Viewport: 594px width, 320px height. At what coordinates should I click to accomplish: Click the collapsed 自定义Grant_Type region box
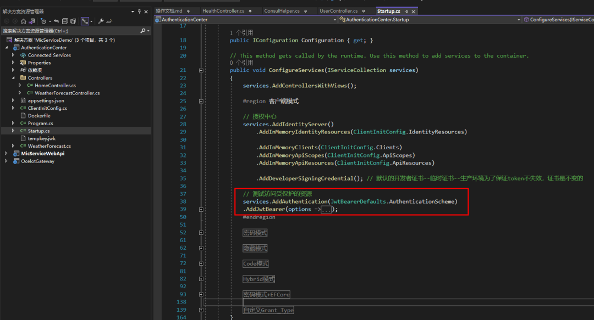pos(268,310)
